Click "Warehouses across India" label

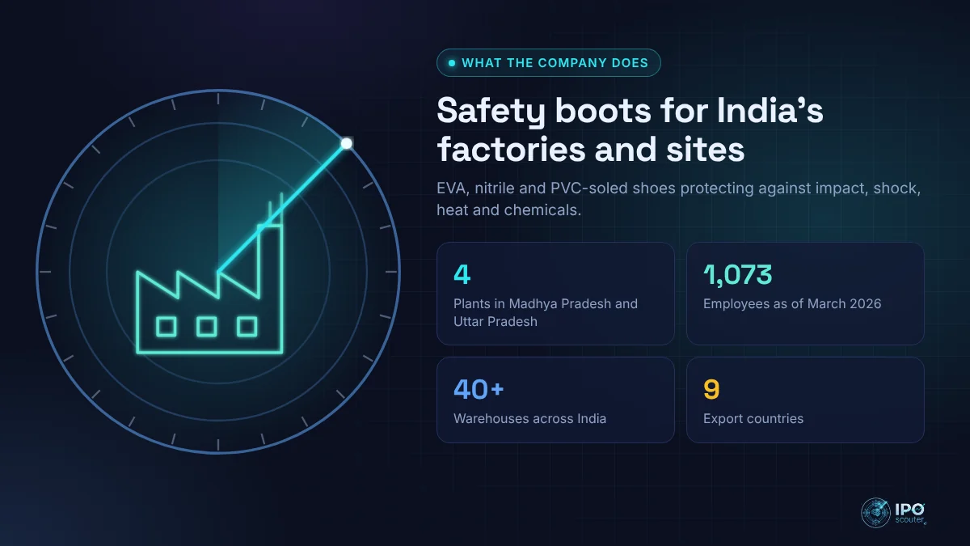[529, 419]
